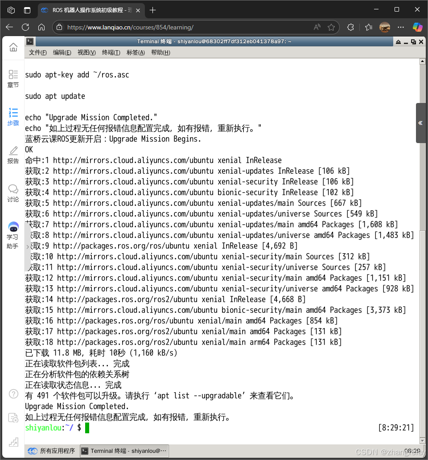Open 步骤 steps panel
428x460 pixels.
pyautogui.click(x=13, y=117)
